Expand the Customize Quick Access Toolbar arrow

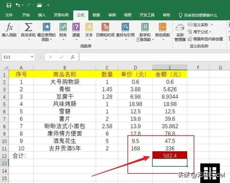point(48,5)
